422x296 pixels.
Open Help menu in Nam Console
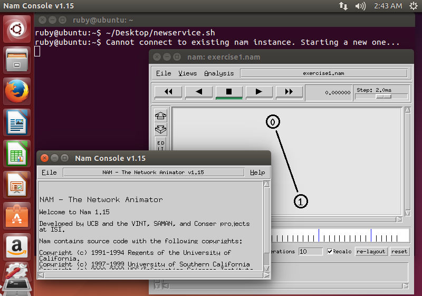tap(257, 173)
